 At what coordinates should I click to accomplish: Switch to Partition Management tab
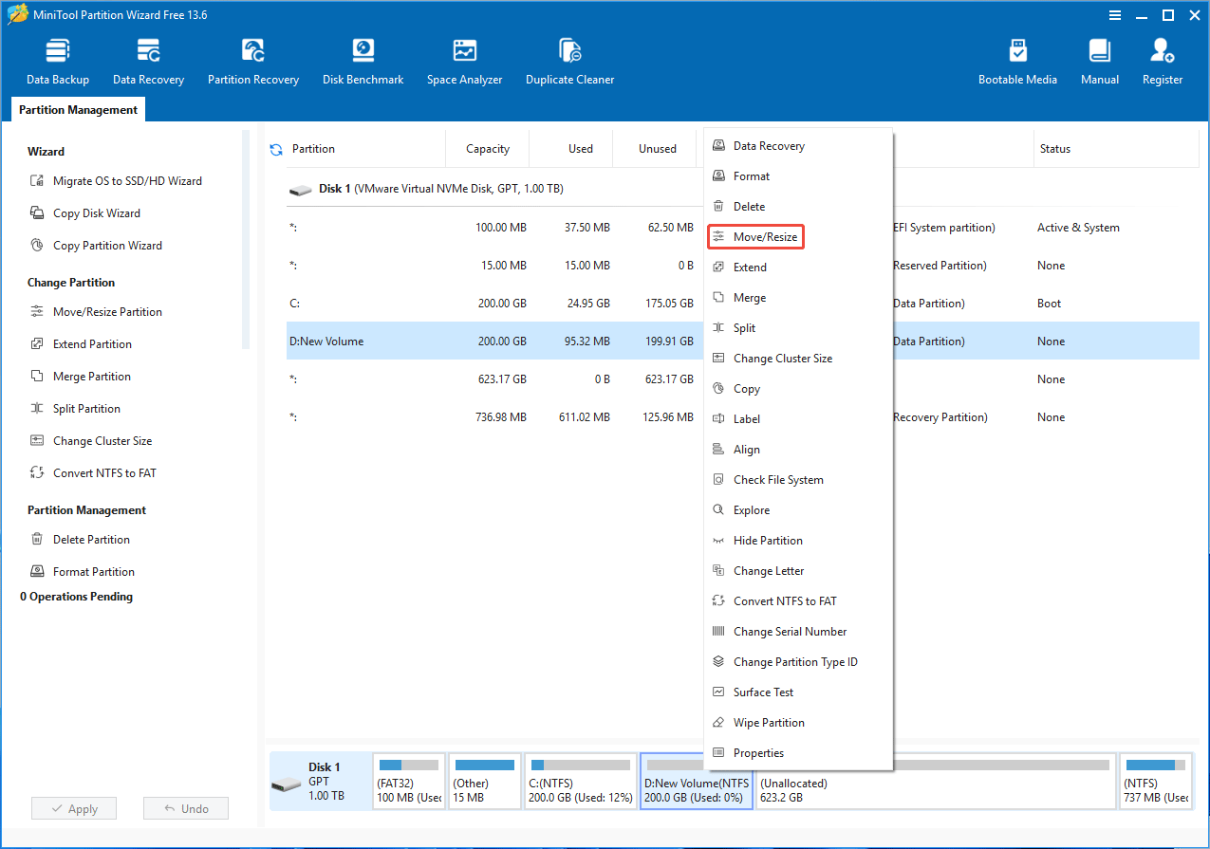[x=79, y=110]
